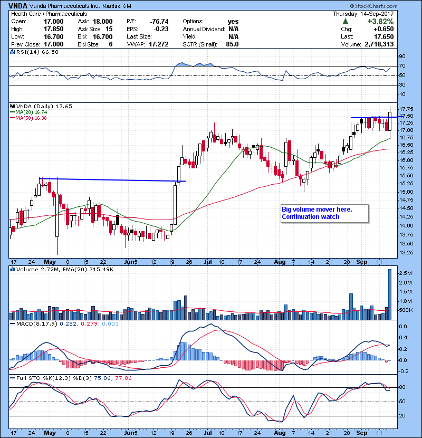
Task: Click the stochastic %D value 77.86
Action: [x=123, y=378]
